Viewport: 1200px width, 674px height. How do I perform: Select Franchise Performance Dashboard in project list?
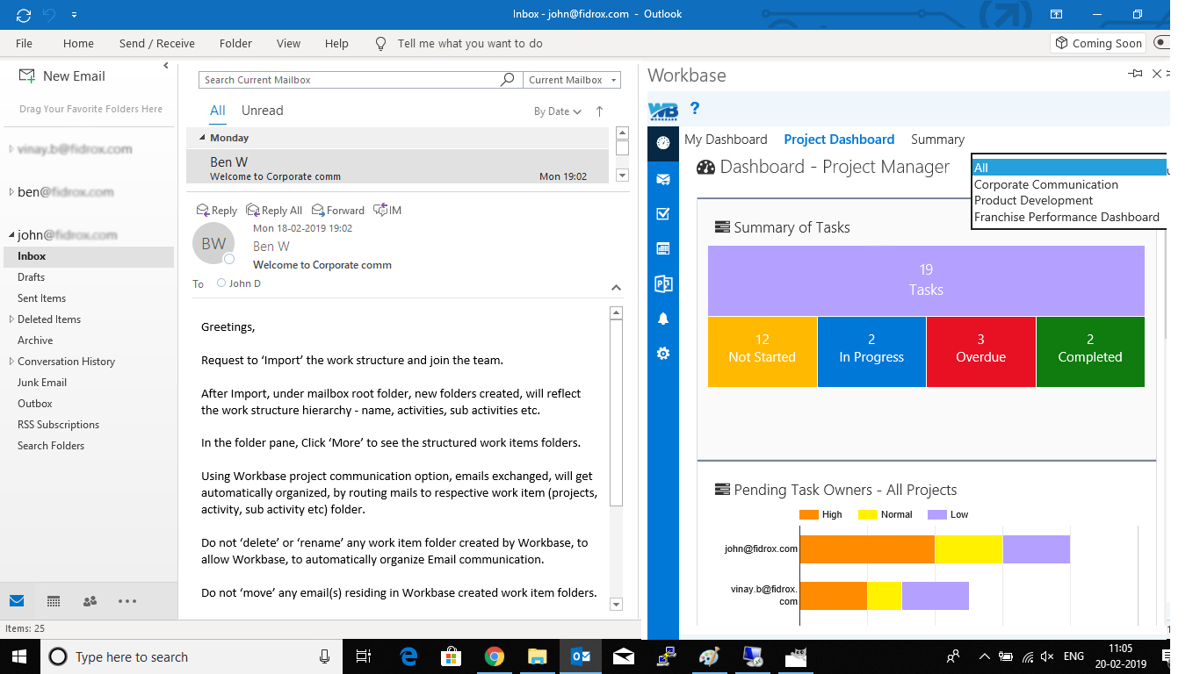tap(1066, 217)
